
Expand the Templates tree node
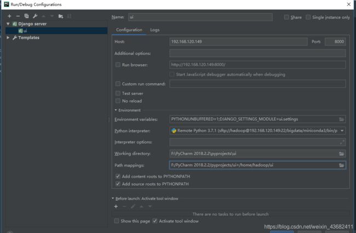click(8, 37)
